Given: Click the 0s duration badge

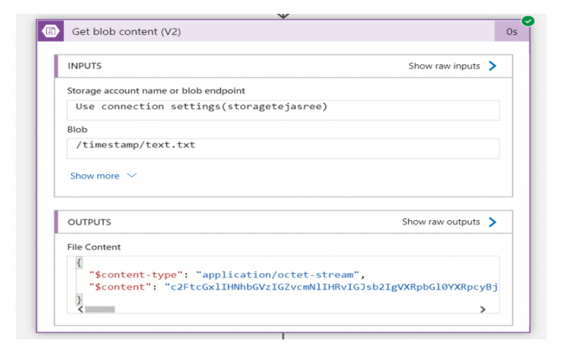Looking at the screenshot, I should coord(512,31).
